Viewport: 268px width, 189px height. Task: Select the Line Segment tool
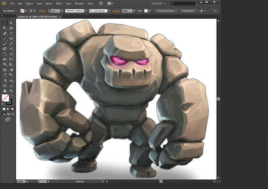tap(5, 38)
